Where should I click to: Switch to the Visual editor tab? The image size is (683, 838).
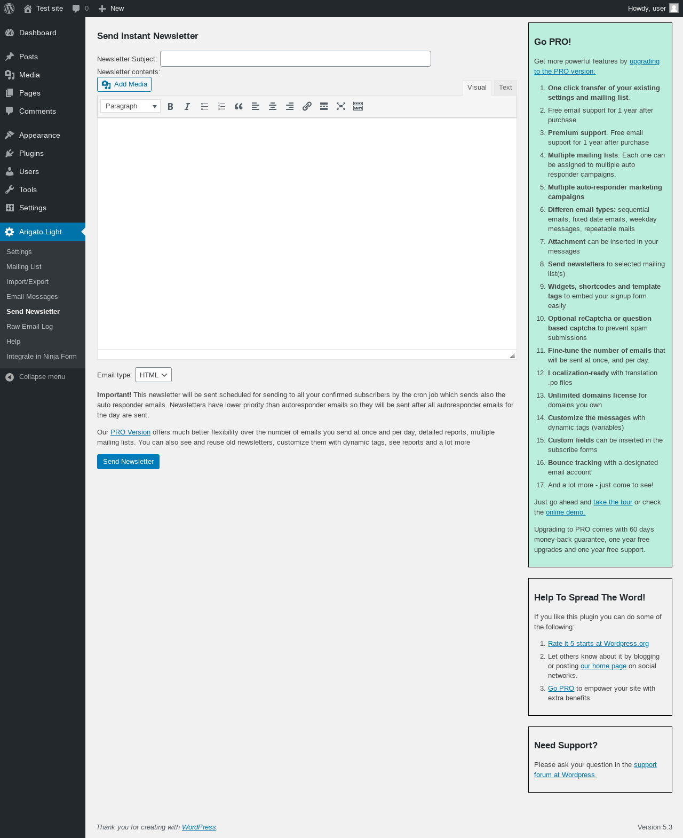tap(477, 88)
